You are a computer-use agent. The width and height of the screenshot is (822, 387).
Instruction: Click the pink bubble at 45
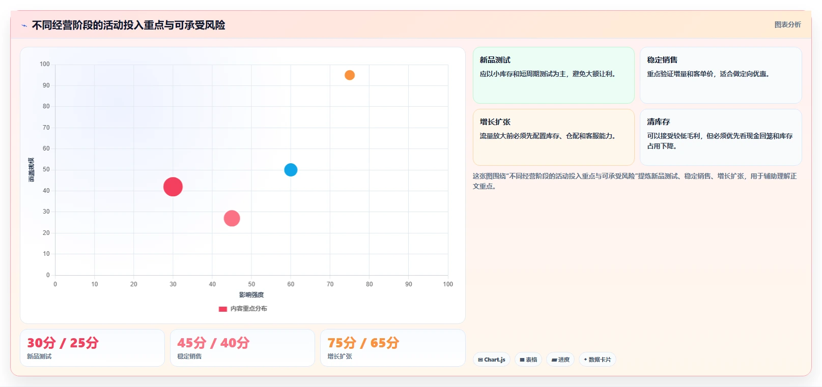tap(232, 218)
